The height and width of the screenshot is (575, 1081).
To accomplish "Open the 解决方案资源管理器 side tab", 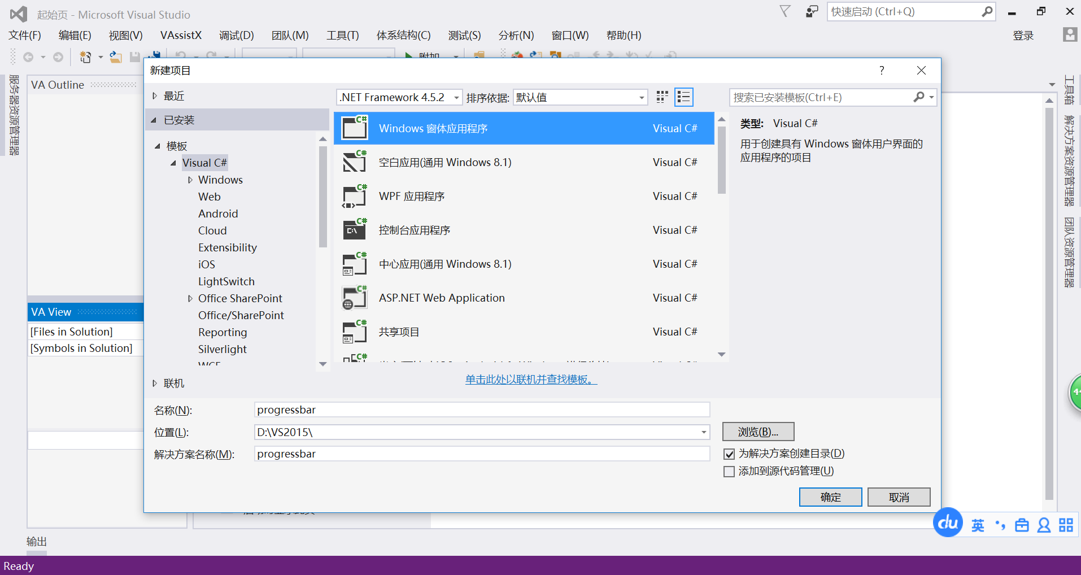I will tap(1069, 160).
